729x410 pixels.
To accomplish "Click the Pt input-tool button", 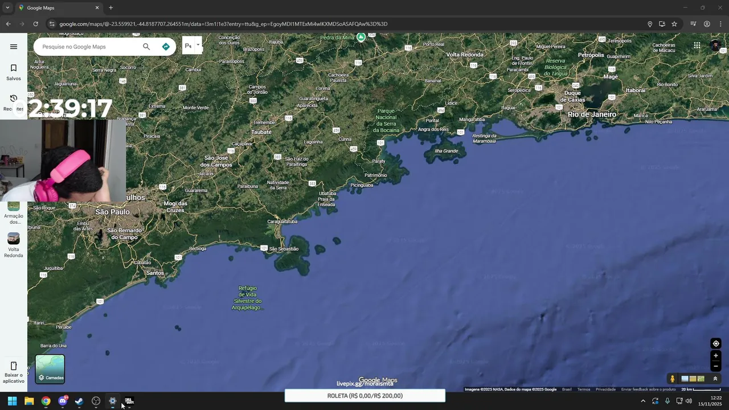I will tap(188, 46).
